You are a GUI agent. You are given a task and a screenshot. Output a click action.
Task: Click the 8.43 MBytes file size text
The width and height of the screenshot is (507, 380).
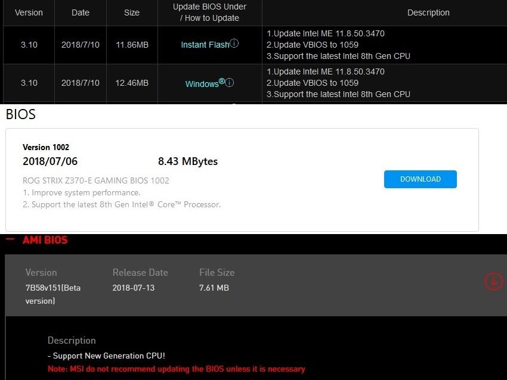click(x=187, y=161)
